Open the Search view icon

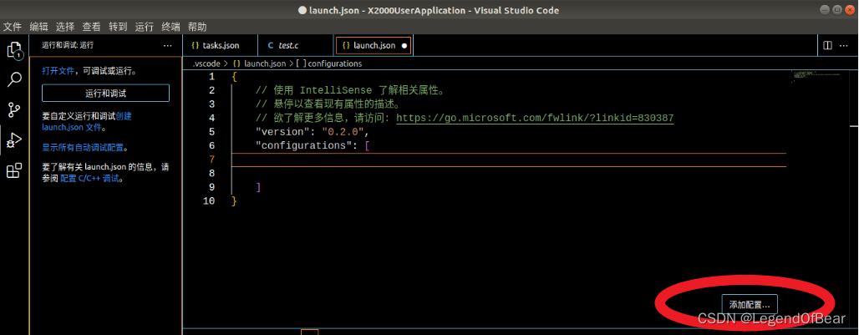pos(13,80)
